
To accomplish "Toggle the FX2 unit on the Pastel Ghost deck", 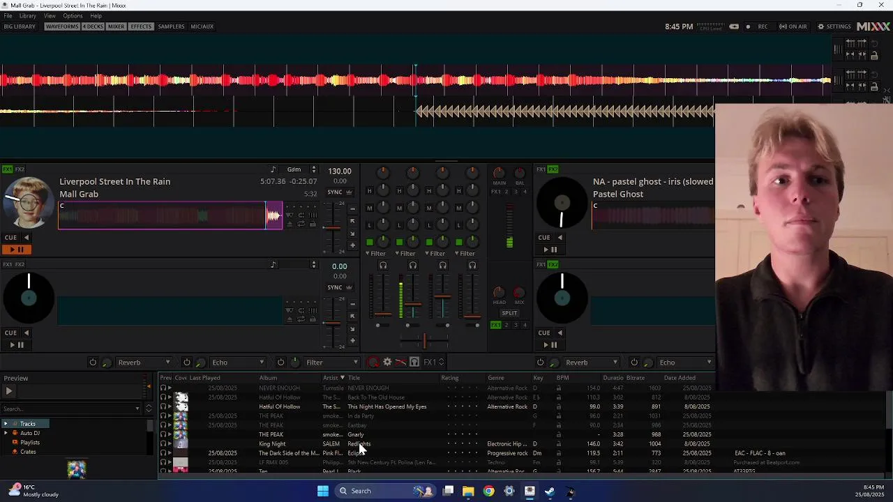I will point(553,169).
